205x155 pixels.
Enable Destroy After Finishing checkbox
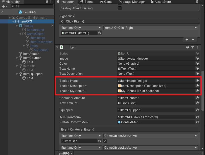click(120, 8)
